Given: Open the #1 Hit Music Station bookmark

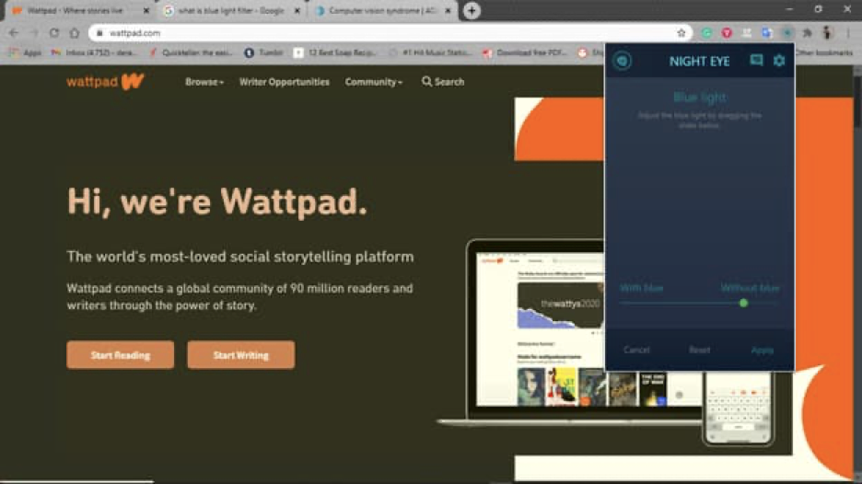Looking at the screenshot, I should pos(430,52).
